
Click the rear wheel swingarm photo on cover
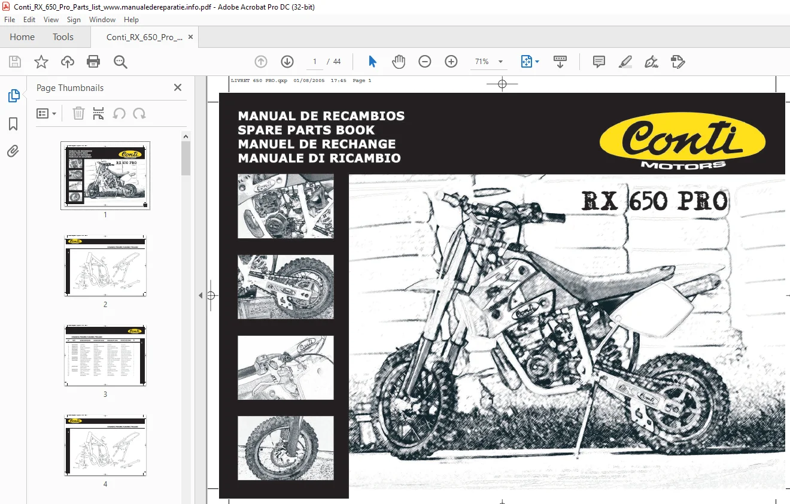click(x=286, y=287)
